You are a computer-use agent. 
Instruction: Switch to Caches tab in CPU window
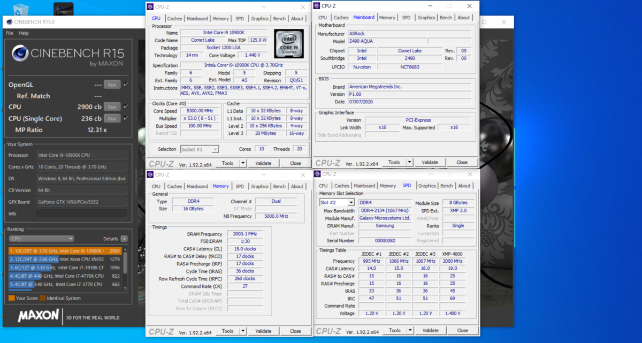pyautogui.click(x=174, y=18)
